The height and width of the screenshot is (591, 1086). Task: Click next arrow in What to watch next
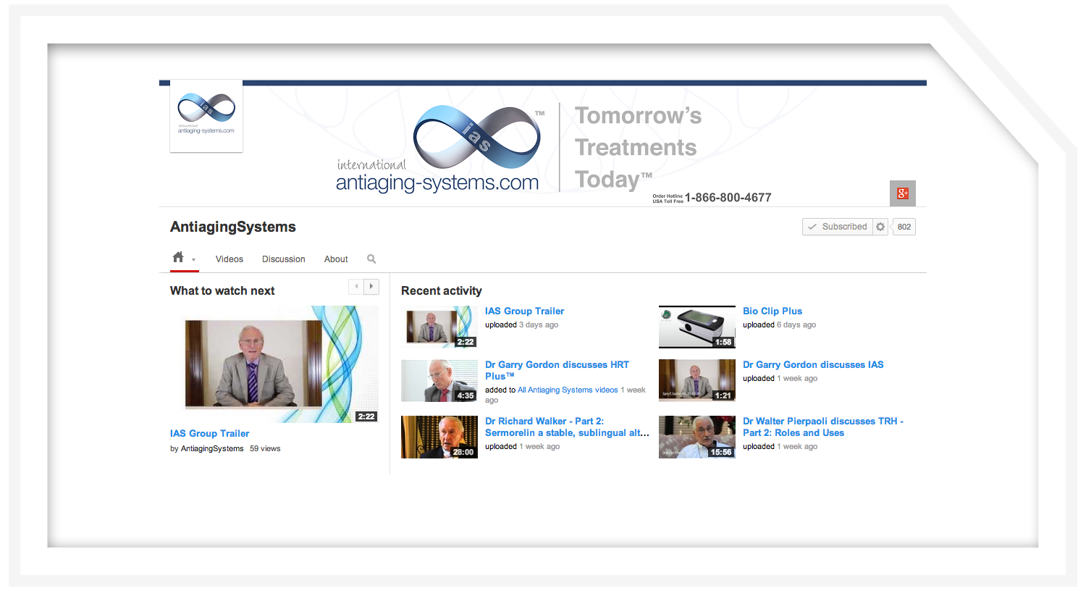coord(371,286)
